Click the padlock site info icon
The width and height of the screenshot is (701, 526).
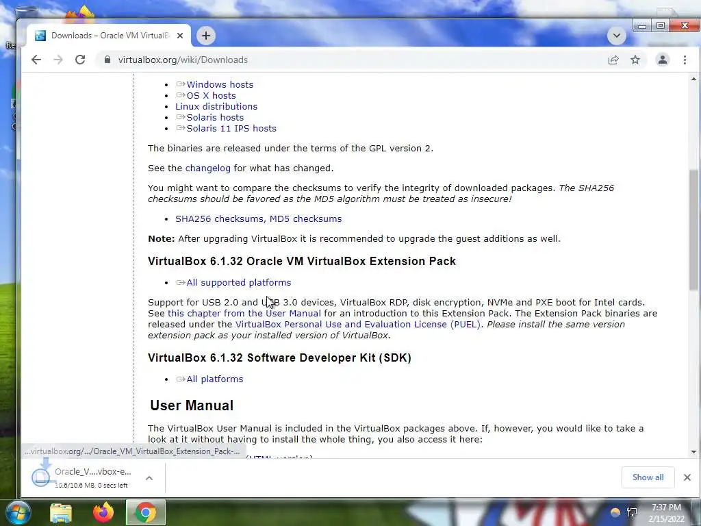pos(107,60)
